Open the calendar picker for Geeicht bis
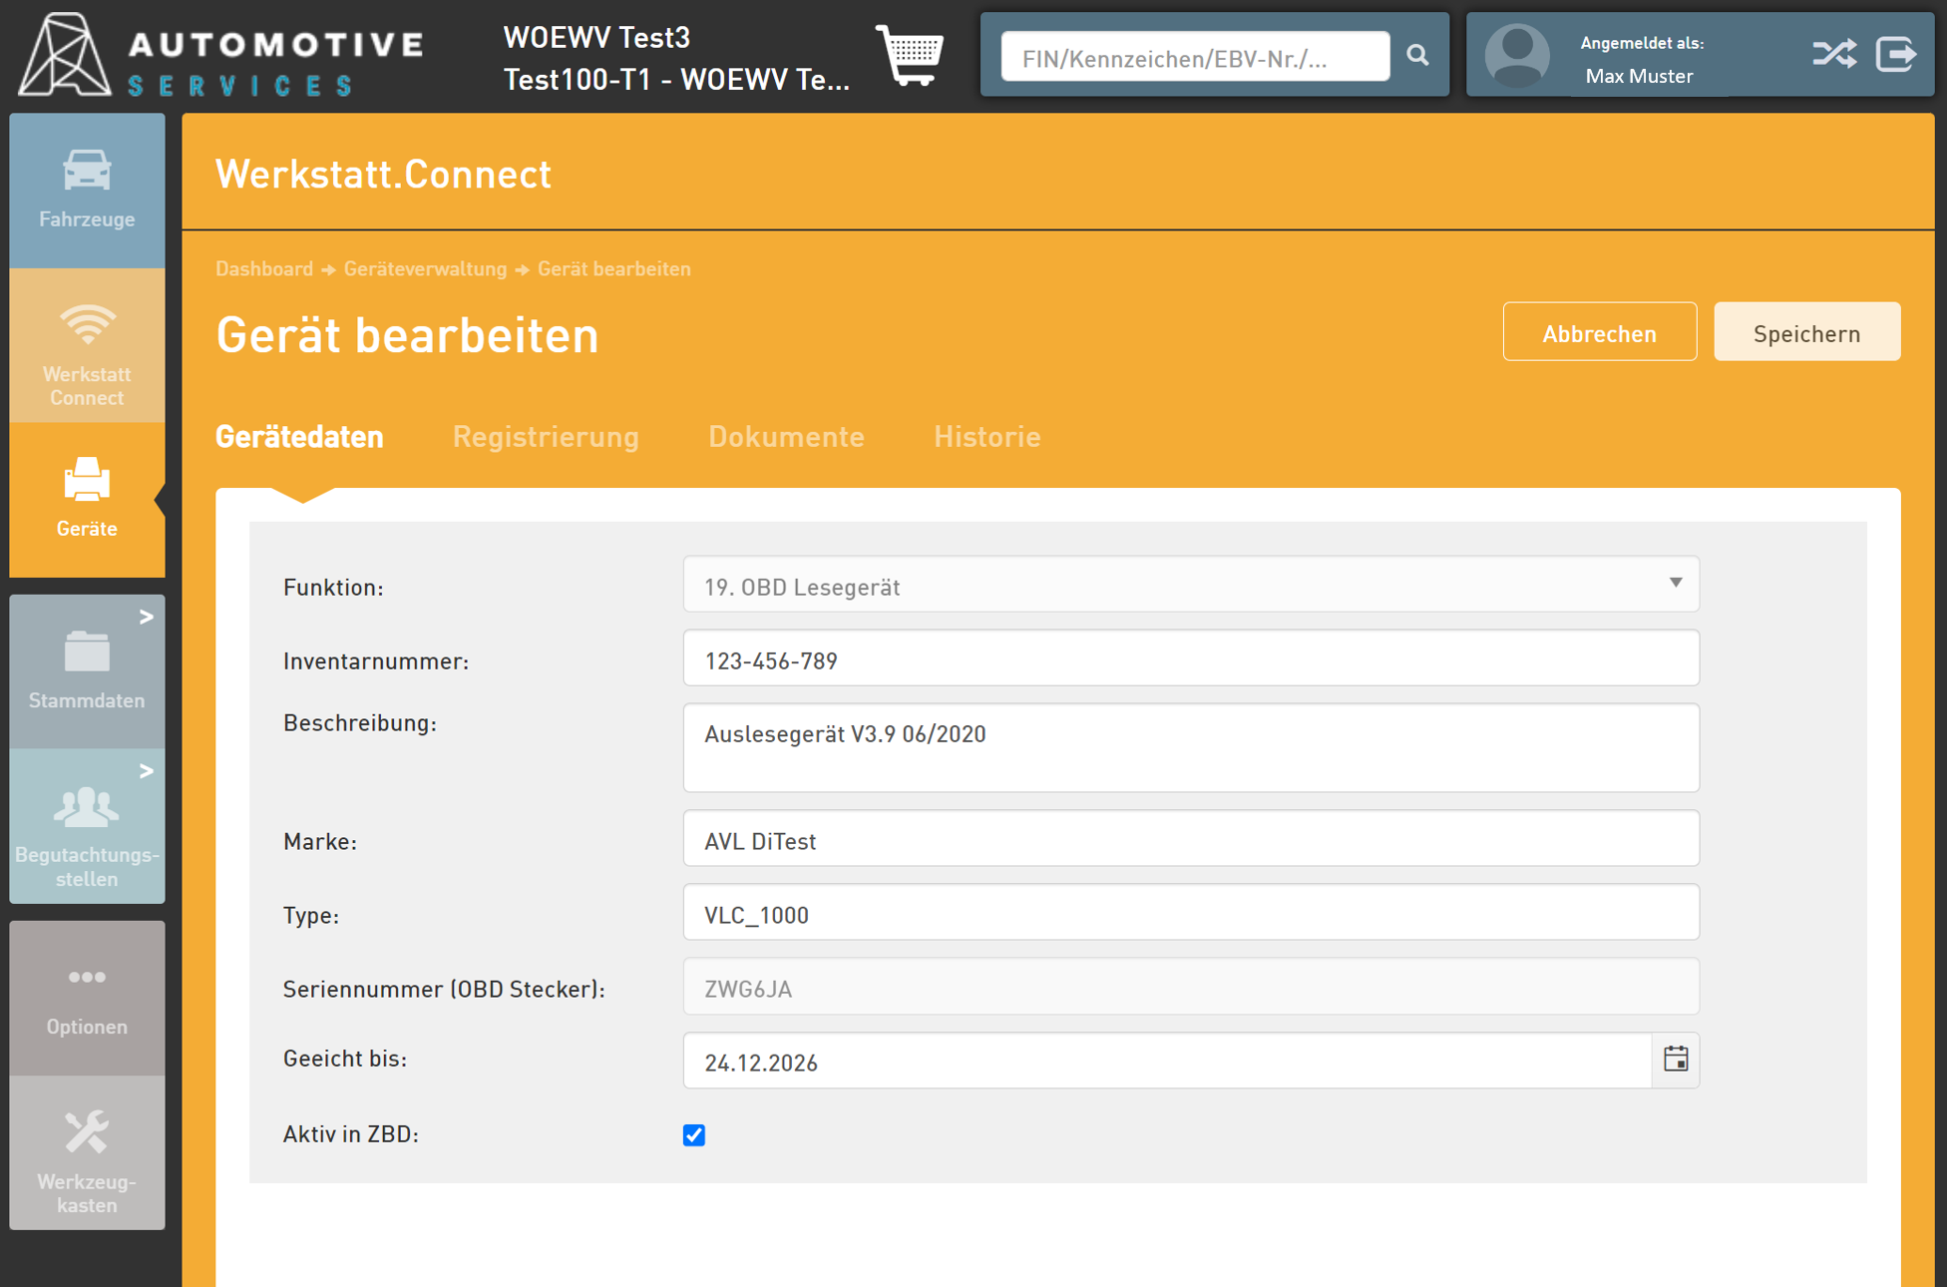 (1676, 1060)
